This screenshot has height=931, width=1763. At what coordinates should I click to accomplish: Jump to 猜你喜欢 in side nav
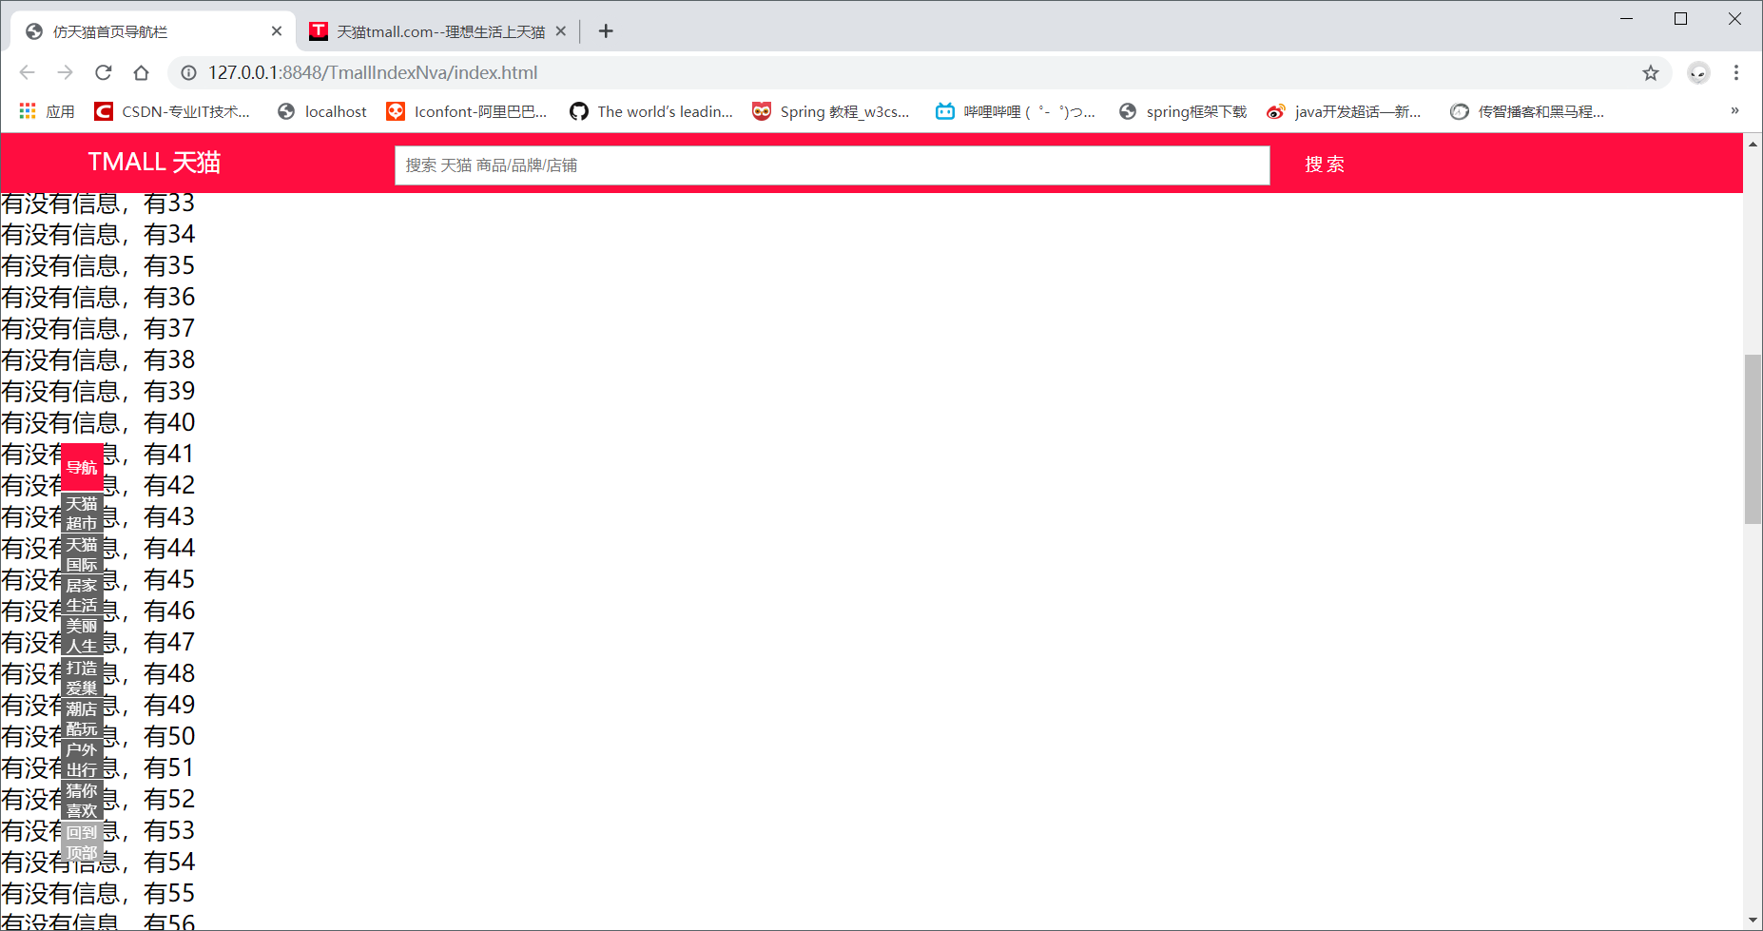[82, 801]
